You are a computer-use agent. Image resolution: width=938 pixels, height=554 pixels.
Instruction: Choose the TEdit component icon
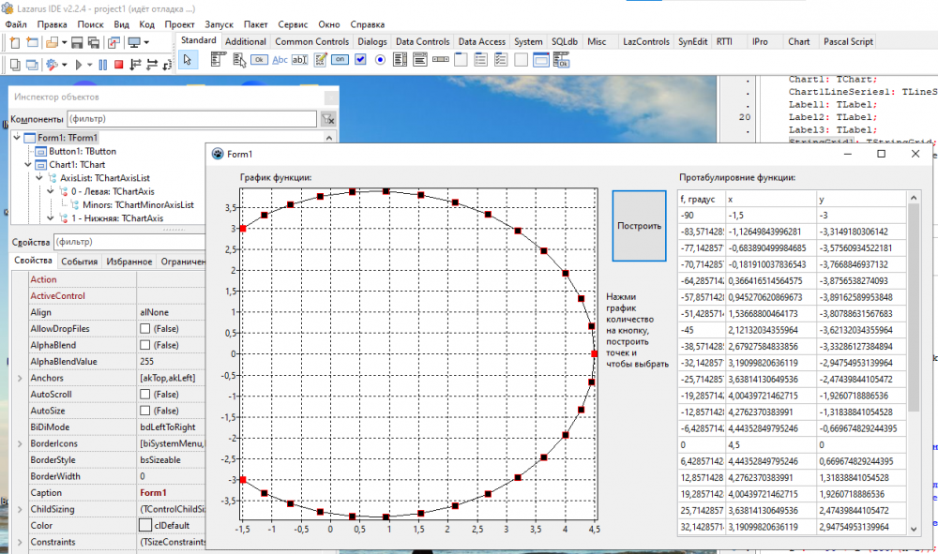[300, 60]
